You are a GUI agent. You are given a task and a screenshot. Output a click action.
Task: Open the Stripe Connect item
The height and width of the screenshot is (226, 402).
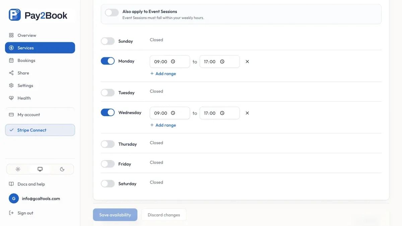40,130
